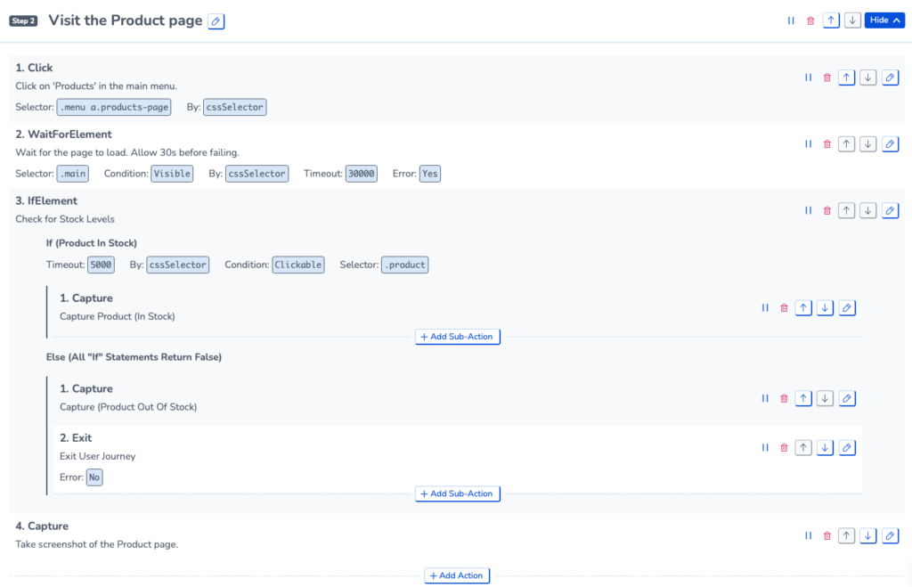Move the '1. Click' action down
The image size is (912, 587).
click(867, 77)
